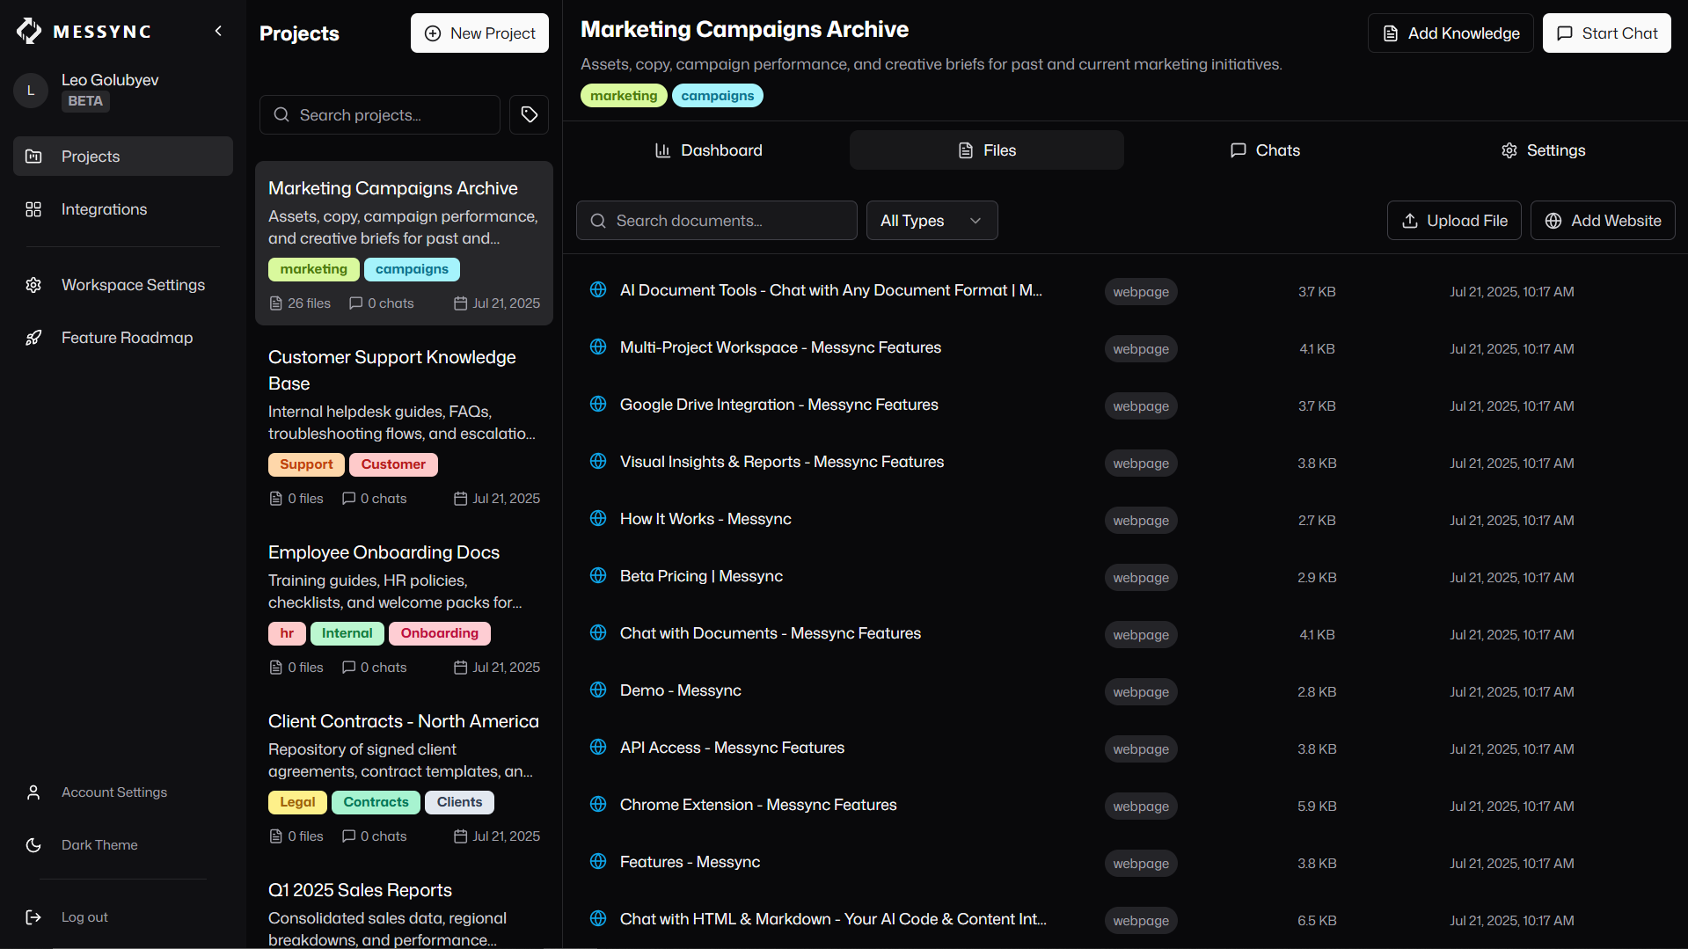Click the globe icon for Chrome Extension
Screen dimensions: 1688x949
coord(598,805)
